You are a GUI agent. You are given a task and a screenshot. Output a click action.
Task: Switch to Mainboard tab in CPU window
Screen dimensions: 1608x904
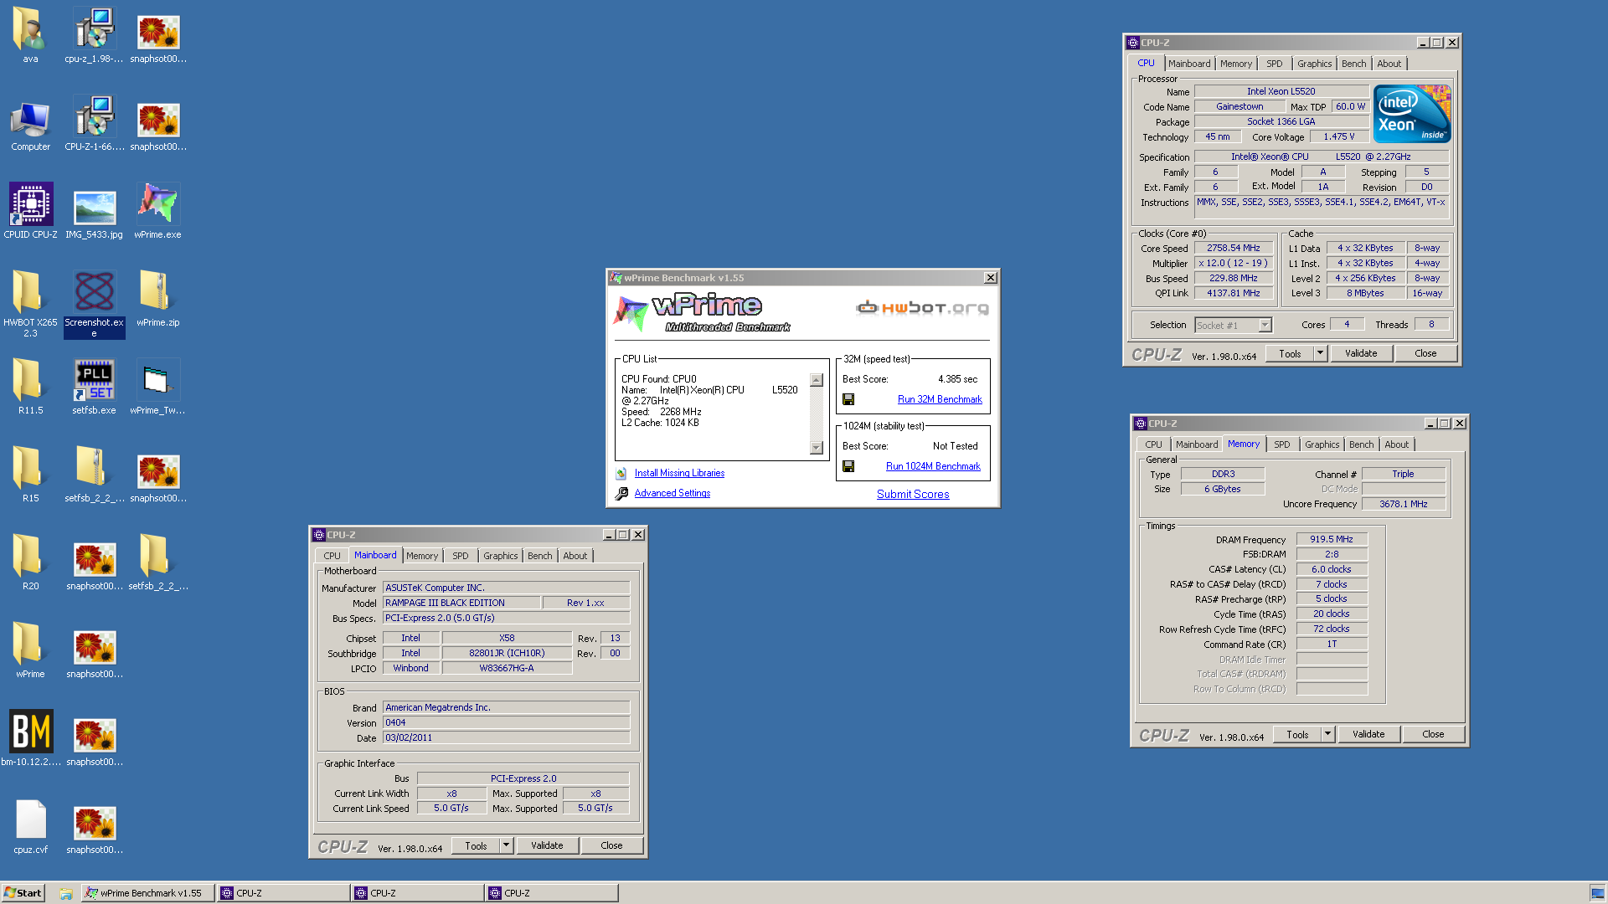[x=1189, y=64]
